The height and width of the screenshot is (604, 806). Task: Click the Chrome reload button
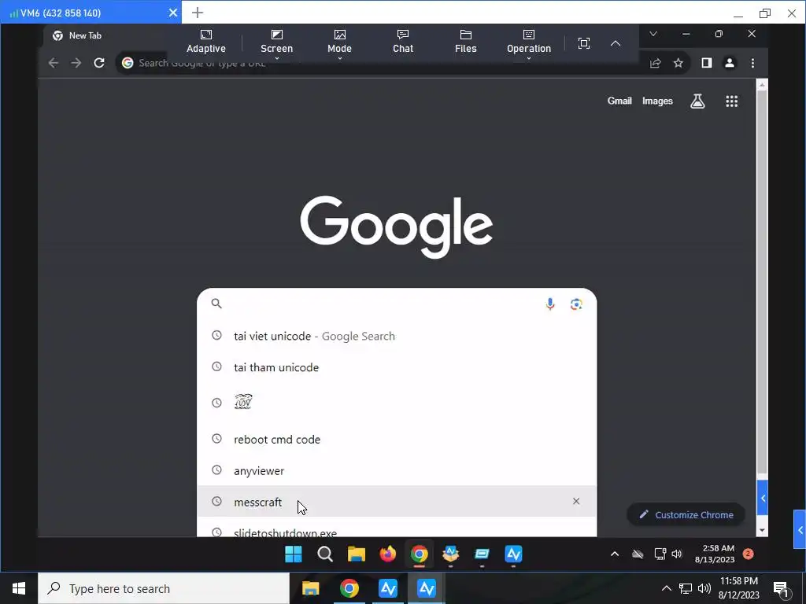[99, 63]
